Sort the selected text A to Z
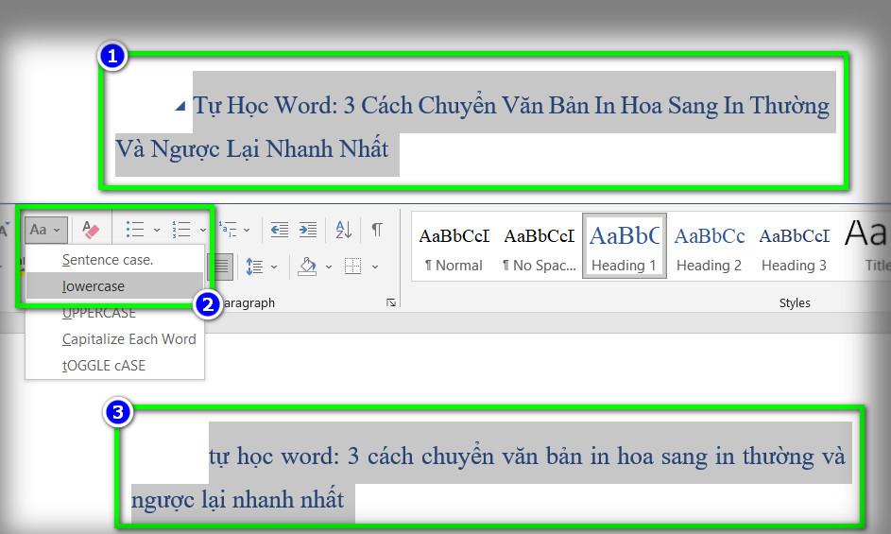This screenshot has height=534, width=891. point(343,230)
